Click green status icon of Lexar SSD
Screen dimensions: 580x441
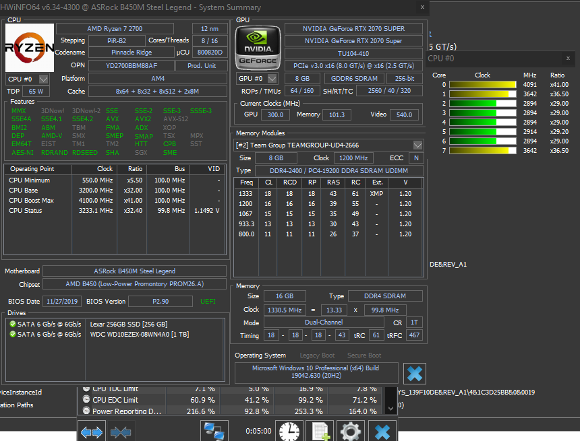[x=12, y=324]
